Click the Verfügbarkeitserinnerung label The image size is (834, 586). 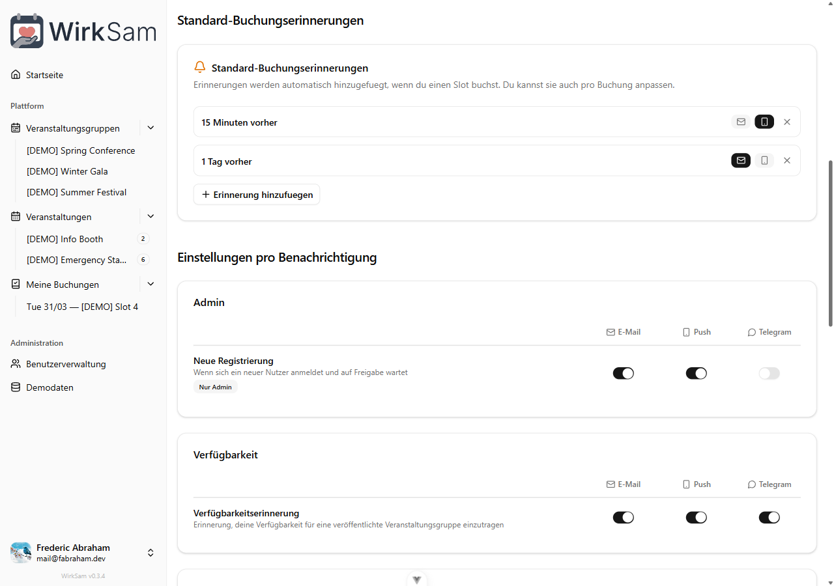click(246, 513)
